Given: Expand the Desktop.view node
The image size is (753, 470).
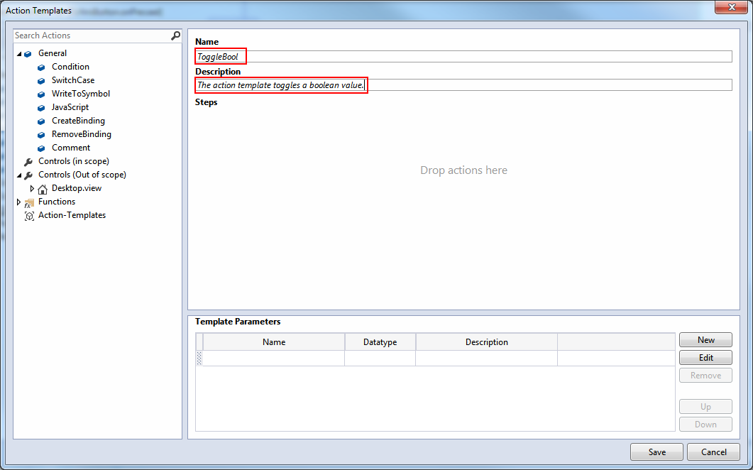Looking at the screenshot, I should pos(32,188).
